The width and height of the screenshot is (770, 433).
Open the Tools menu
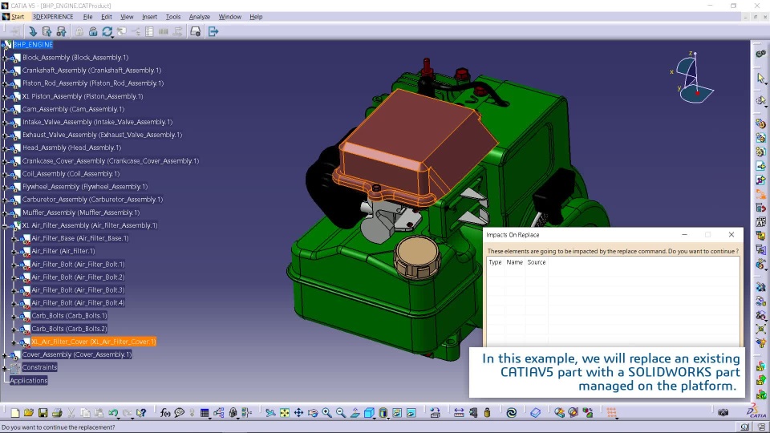(x=173, y=17)
